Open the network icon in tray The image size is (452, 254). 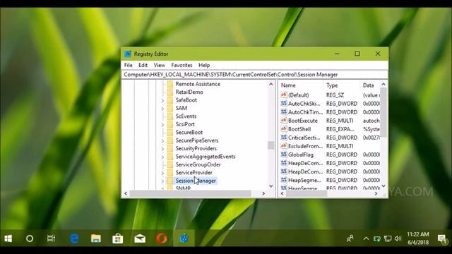(x=388, y=238)
